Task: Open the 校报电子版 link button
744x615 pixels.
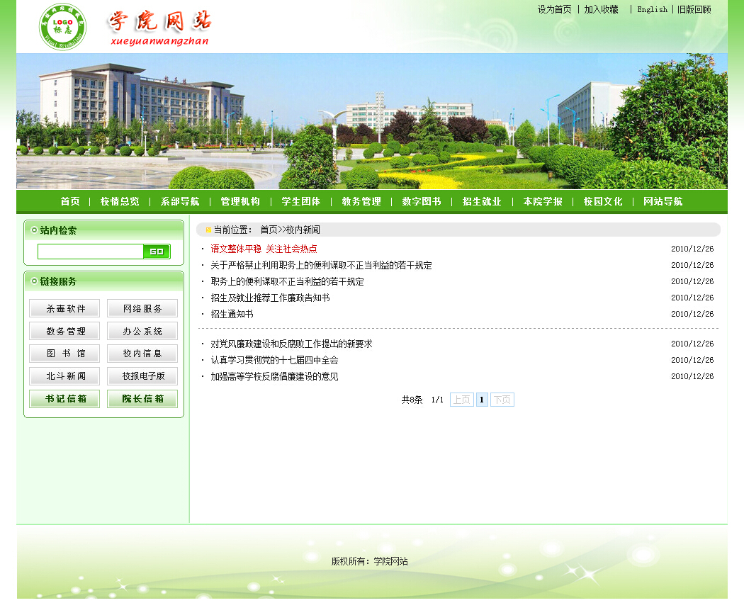Action: pos(142,376)
